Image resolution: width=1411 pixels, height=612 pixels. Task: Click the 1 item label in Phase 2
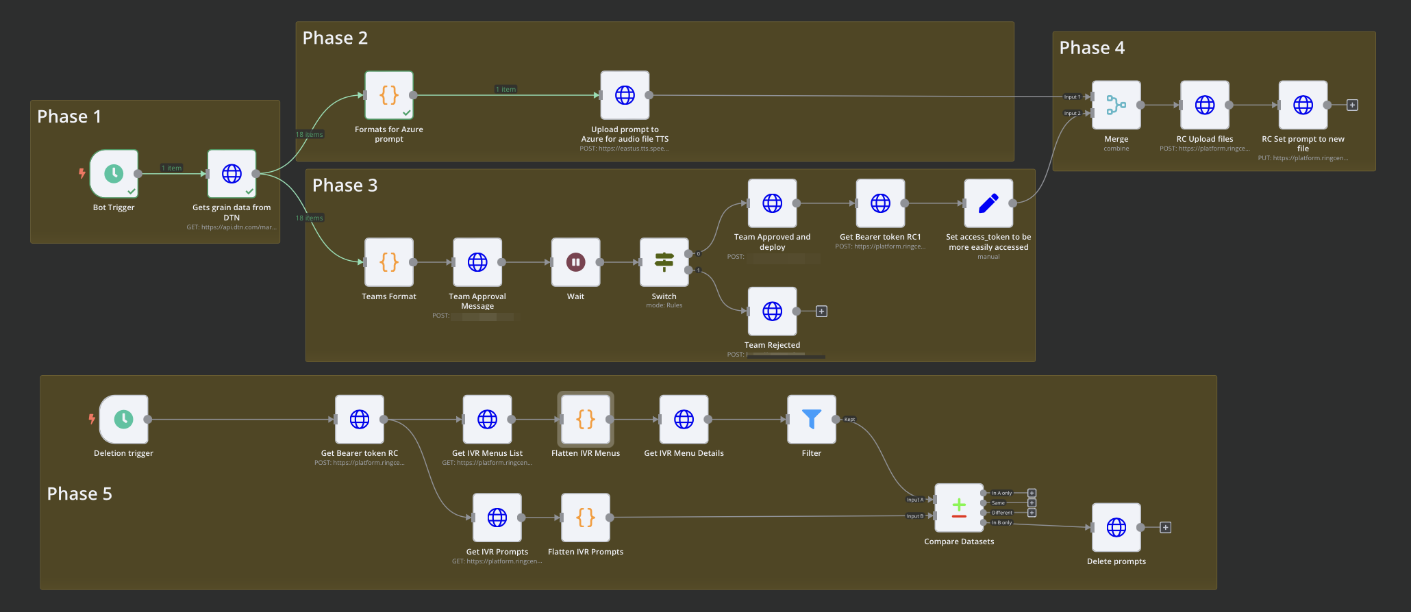coord(506,89)
